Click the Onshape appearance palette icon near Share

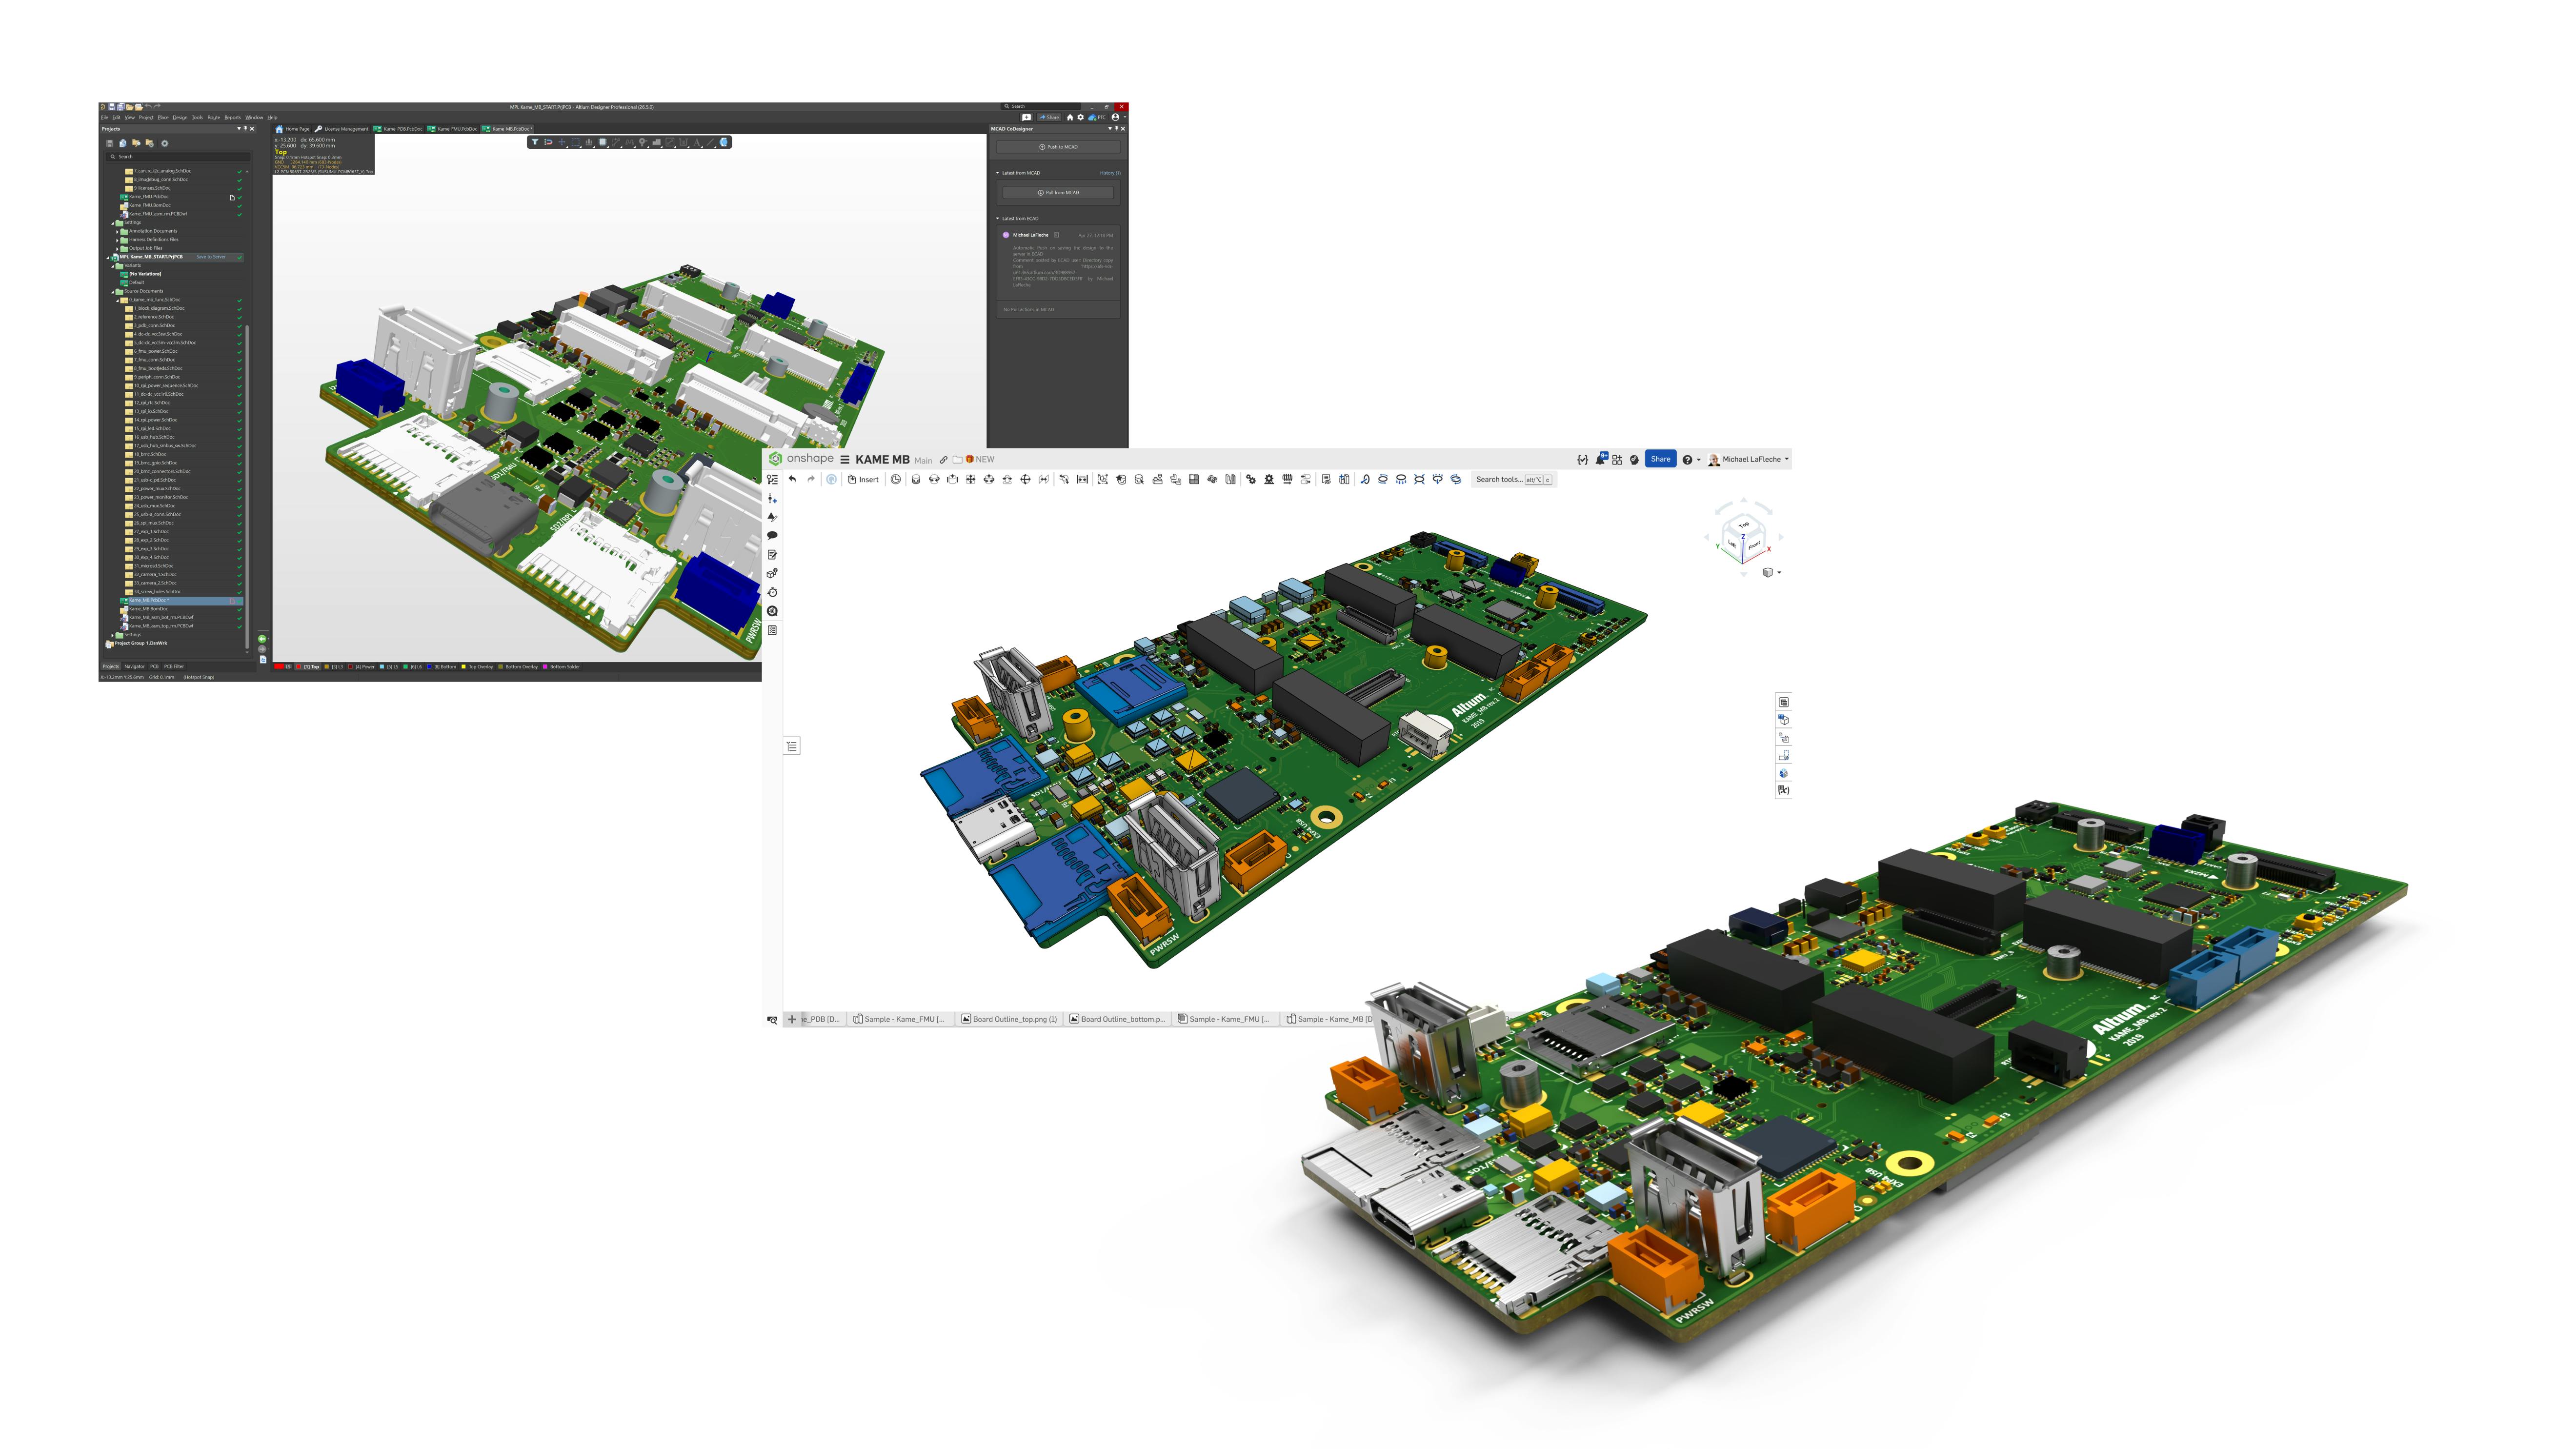point(1634,459)
